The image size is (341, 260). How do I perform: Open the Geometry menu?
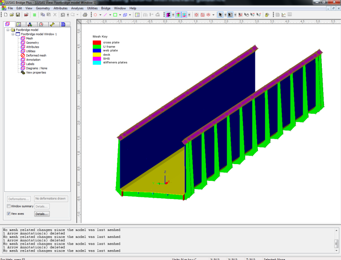(43, 8)
